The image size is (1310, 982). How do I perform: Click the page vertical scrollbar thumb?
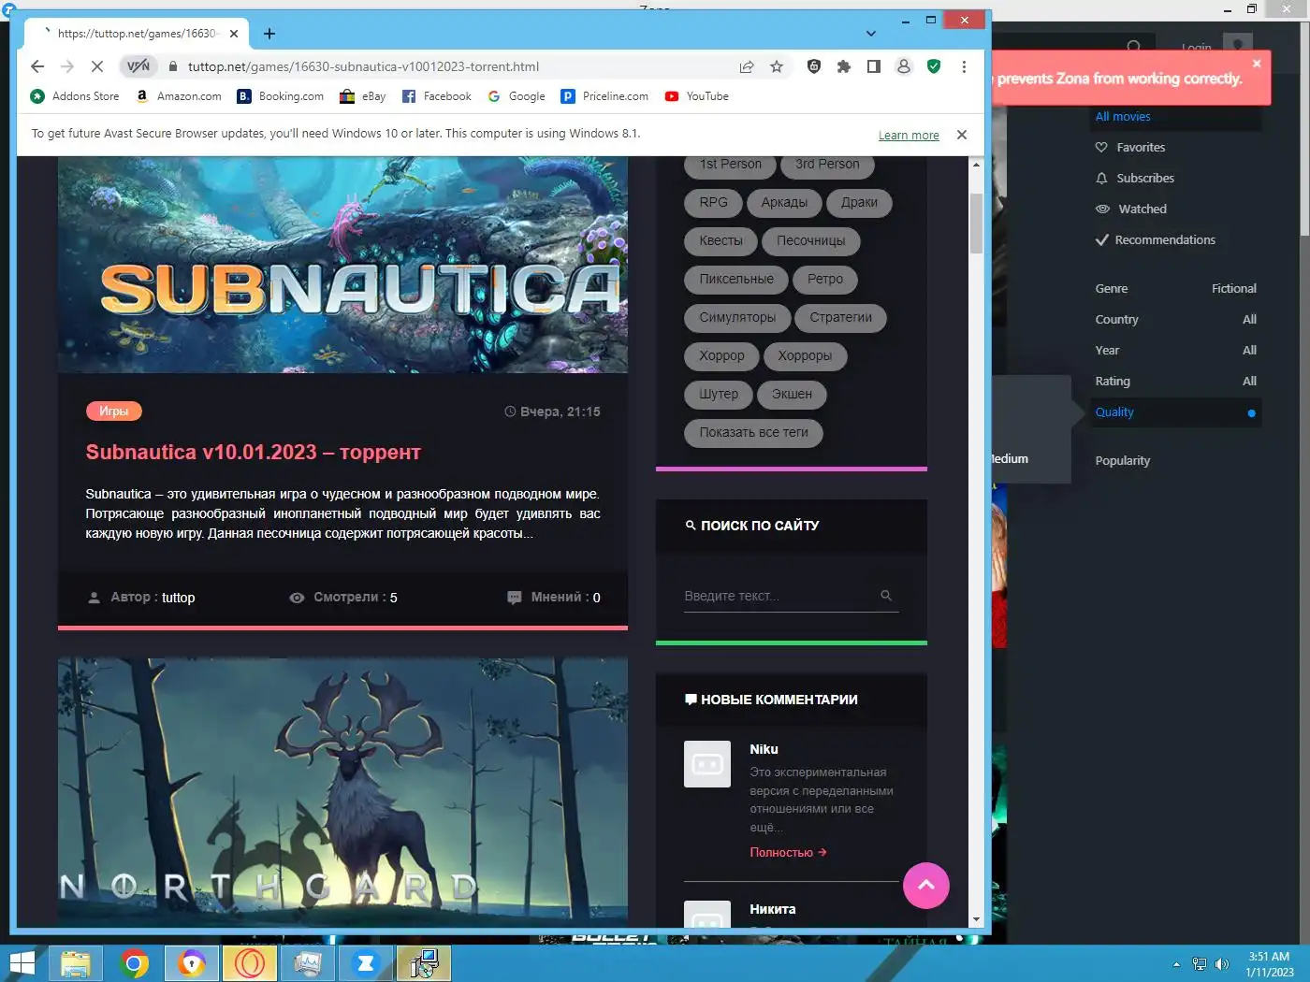[x=976, y=224]
